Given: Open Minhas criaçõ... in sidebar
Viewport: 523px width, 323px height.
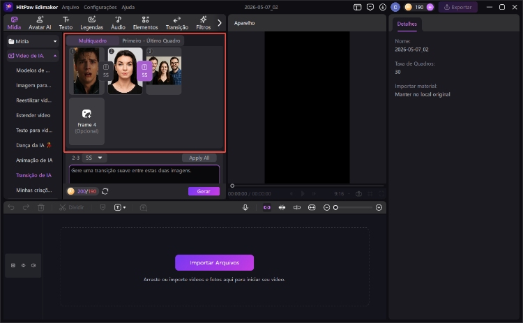Looking at the screenshot, I should click(34, 190).
